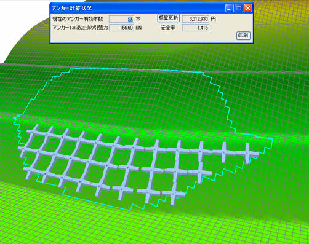Click the 156.60 kN tension field
The image size is (309, 244).
121,28
